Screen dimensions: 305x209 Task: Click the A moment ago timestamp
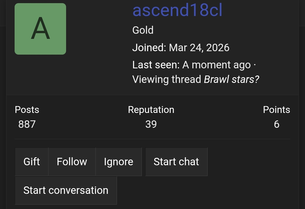(x=216, y=65)
